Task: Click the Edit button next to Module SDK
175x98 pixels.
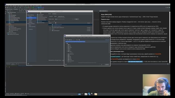Action: click(77, 19)
